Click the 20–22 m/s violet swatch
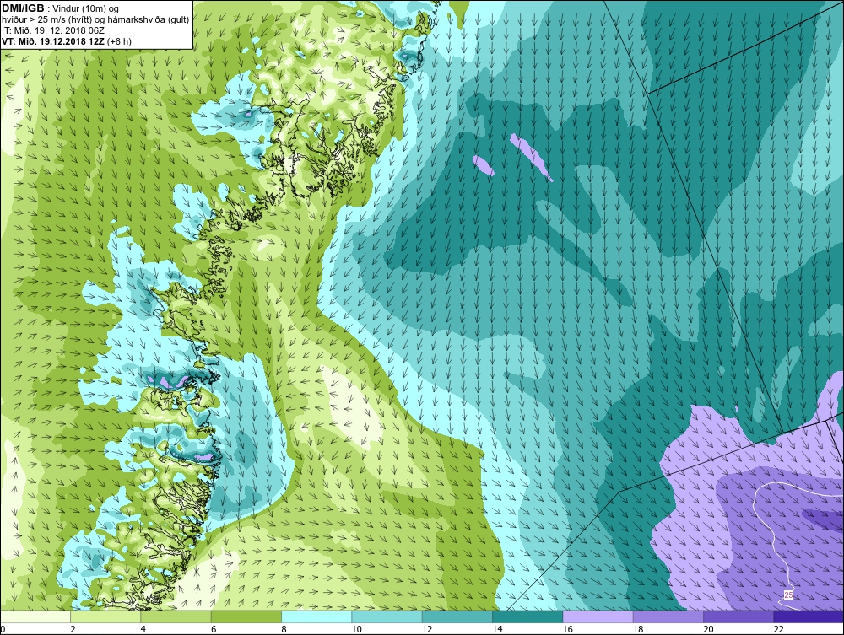The image size is (844, 635). tap(738, 616)
